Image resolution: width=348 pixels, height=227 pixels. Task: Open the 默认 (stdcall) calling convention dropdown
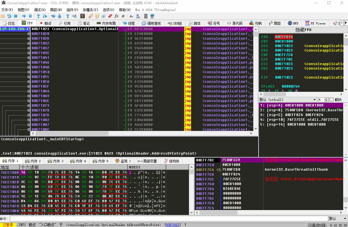pos(288,100)
